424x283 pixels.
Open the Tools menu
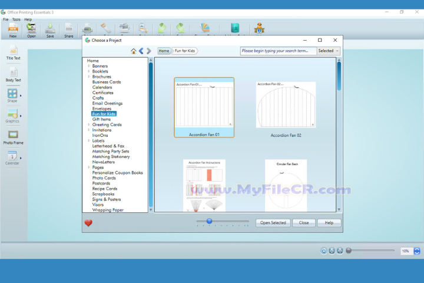click(x=16, y=19)
